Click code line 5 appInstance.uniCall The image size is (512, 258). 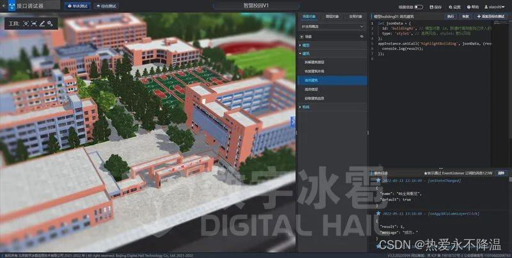[435, 43]
